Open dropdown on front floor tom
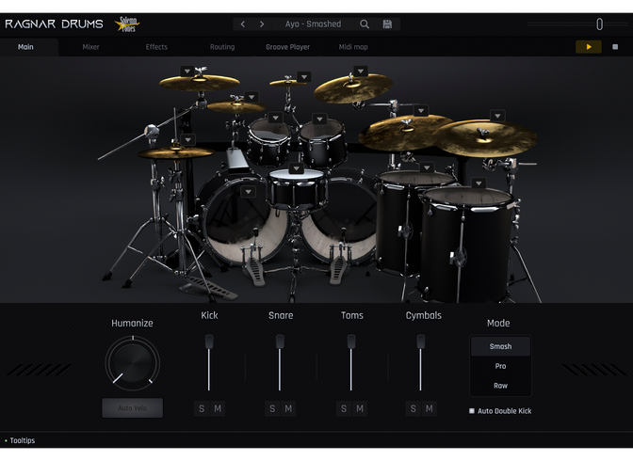Screen dimensions: 633x461 (x=479, y=183)
